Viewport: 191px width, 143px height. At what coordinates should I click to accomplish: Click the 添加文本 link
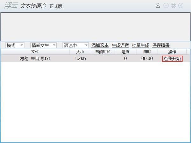point(100,45)
